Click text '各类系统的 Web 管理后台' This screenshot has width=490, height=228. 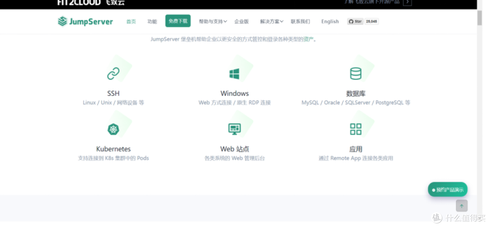(x=235, y=158)
